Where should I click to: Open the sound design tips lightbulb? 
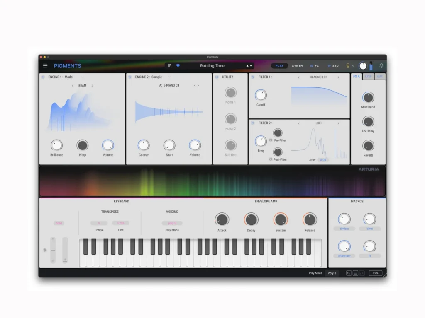348,66
